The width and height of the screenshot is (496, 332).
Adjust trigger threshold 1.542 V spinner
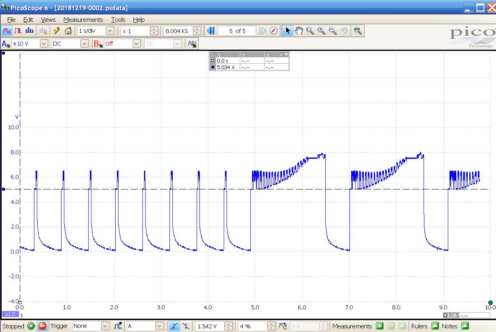[229, 326]
